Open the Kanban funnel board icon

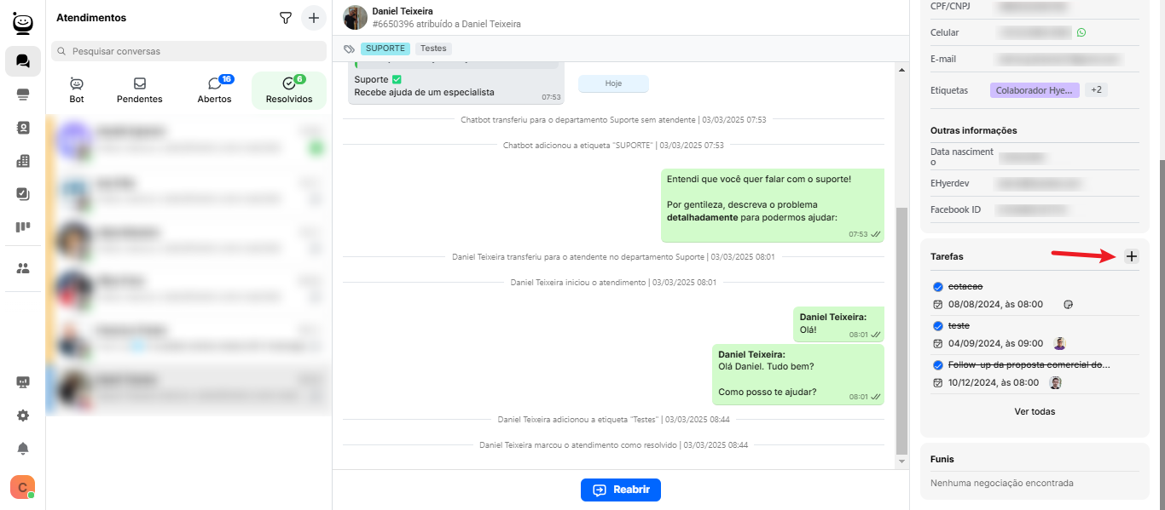pos(23,227)
